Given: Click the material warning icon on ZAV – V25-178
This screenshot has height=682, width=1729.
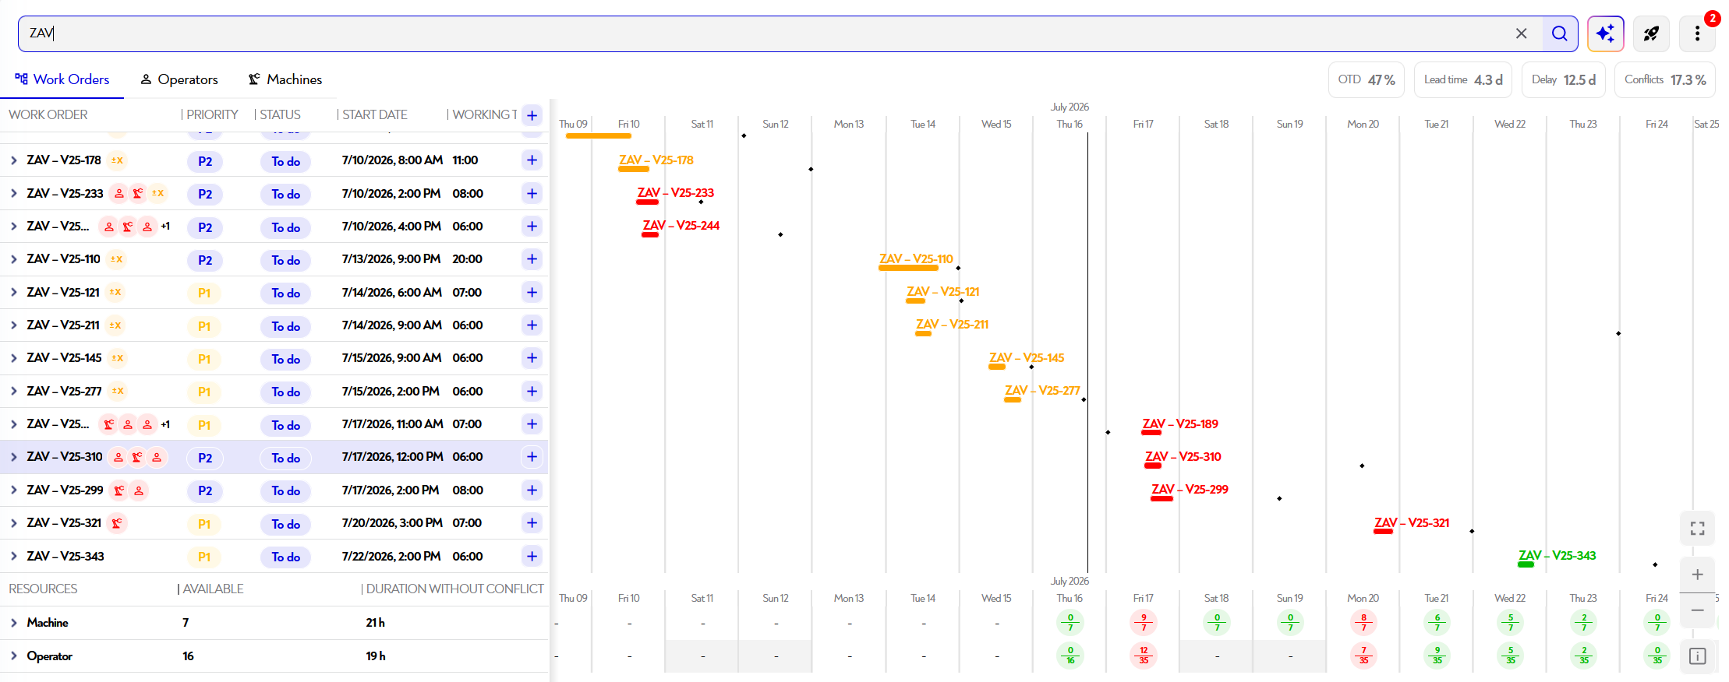Looking at the screenshot, I should 117,160.
